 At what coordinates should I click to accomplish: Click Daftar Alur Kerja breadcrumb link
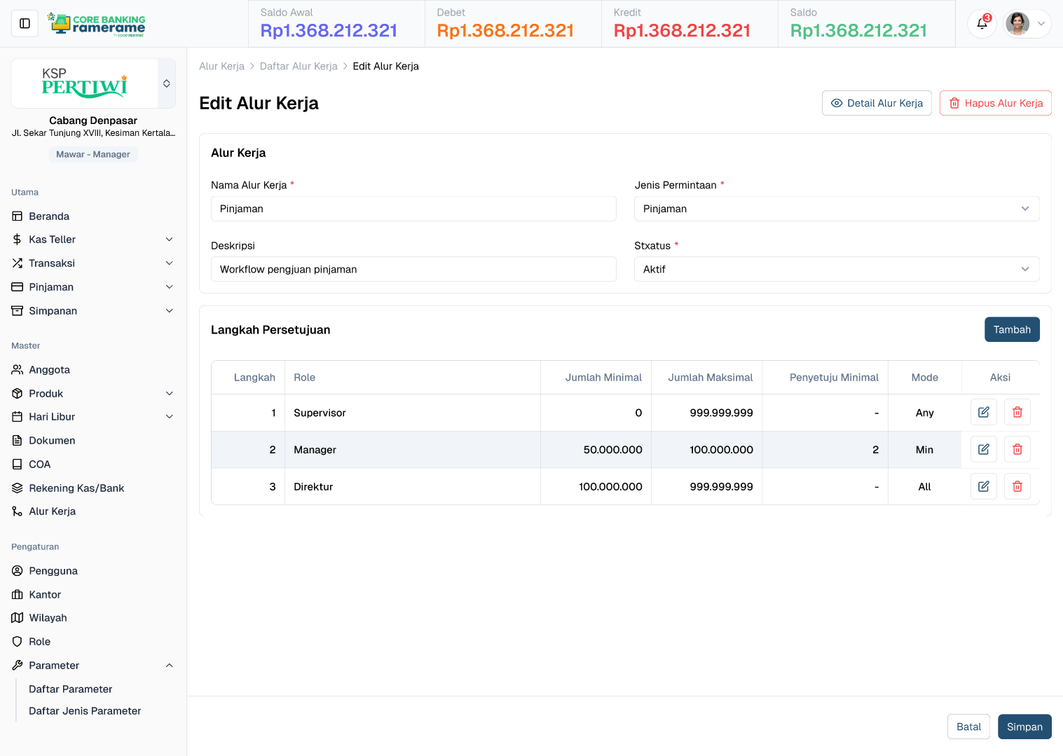coord(299,67)
